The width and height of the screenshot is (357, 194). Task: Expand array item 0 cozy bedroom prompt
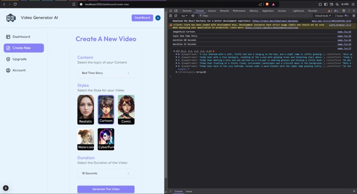pos(176,54)
